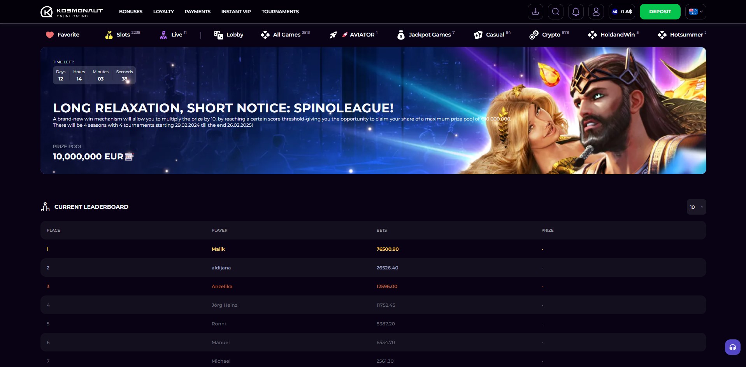
Task: Click bet amount 6534.70
Action: click(x=385, y=342)
